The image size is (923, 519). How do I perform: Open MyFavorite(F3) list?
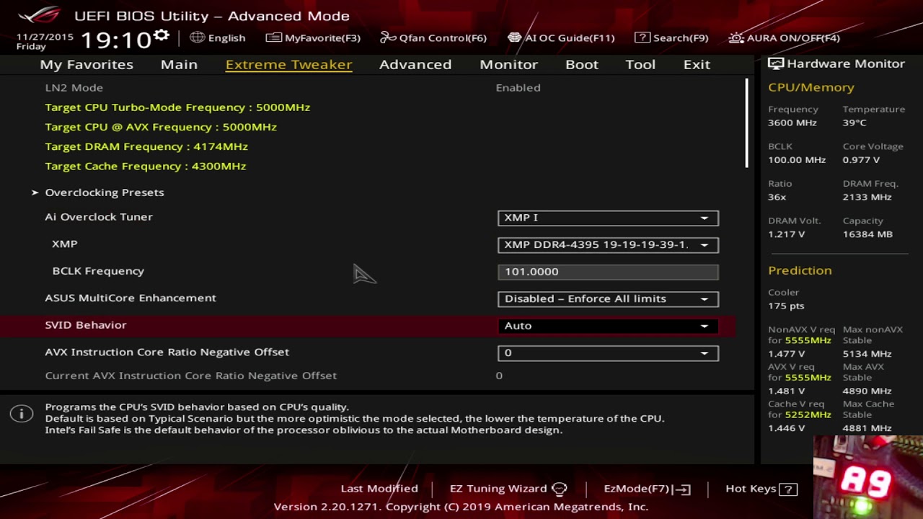(313, 37)
